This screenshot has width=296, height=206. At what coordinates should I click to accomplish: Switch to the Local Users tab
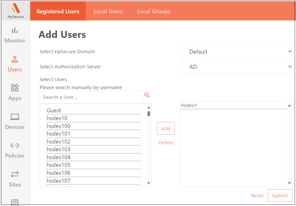pos(108,12)
